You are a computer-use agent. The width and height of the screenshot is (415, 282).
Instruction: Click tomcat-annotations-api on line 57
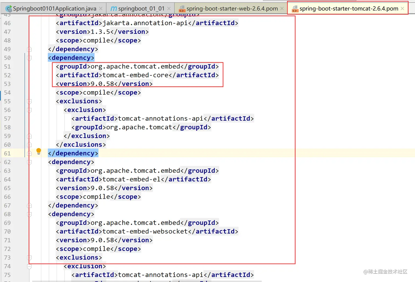point(161,118)
